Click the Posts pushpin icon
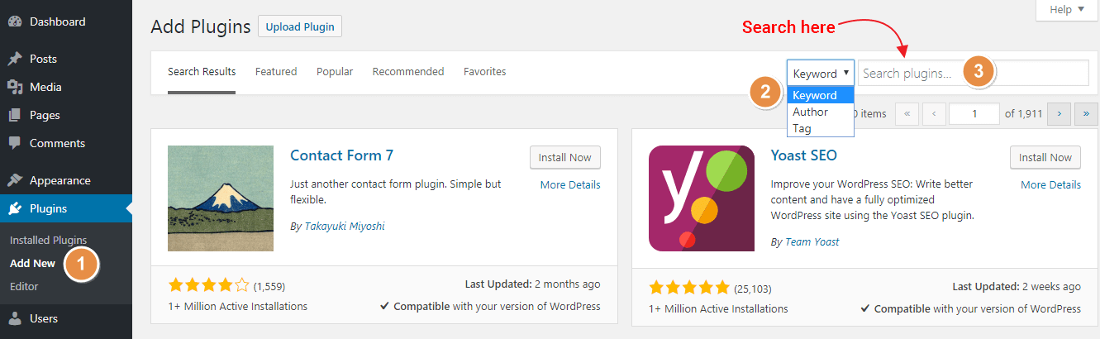Viewport: 1100px width, 339px height. tap(14, 59)
